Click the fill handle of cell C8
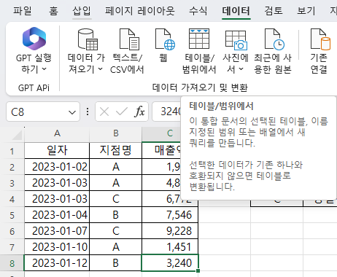This screenshot has height=277, width=337. [198, 270]
